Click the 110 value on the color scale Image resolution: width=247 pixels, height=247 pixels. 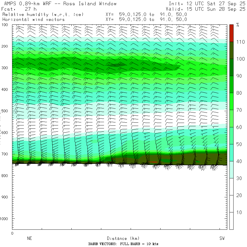tap(240, 42)
